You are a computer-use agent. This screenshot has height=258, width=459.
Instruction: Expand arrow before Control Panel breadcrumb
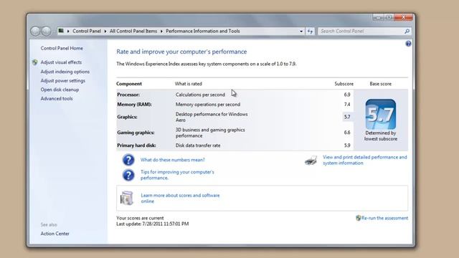point(68,31)
